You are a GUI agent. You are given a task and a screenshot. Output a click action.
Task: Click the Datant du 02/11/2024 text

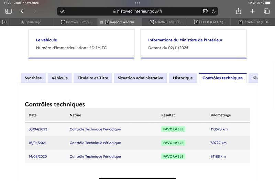coord(168,48)
